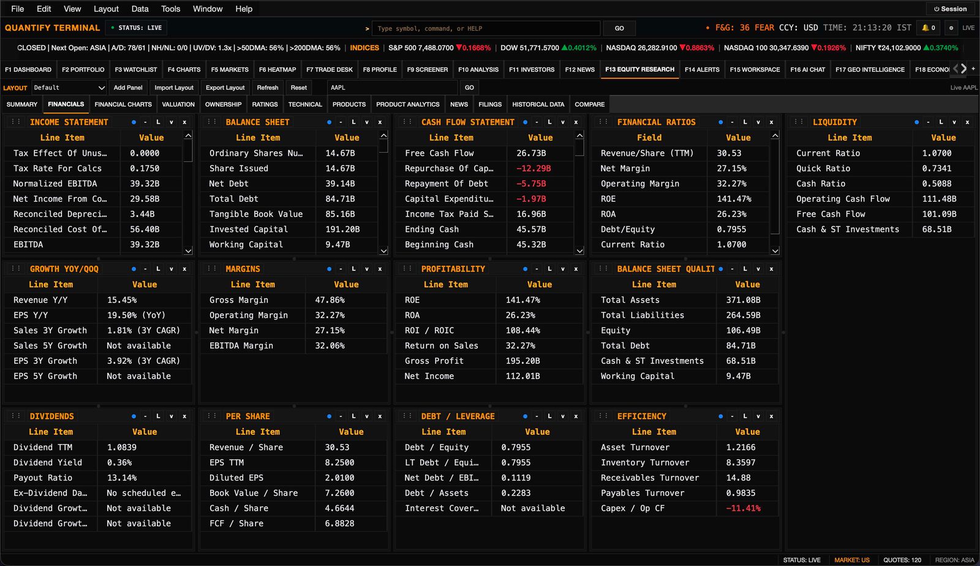This screenshot has width=980, height=566.
Task: Click the Refresh button
Action: [268, 88]
